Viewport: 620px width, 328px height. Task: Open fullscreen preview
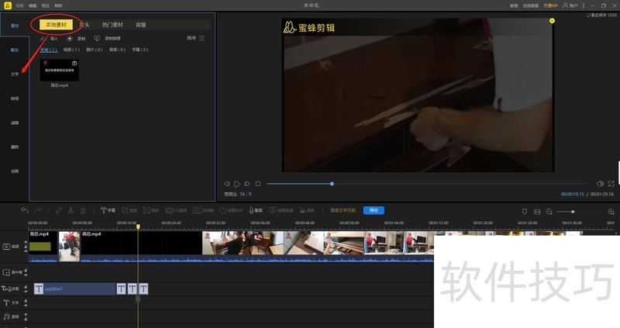(611, 184)
